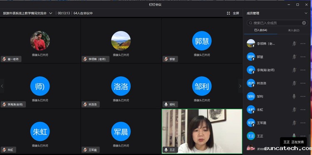Open more options for 李海涛 in member list

[x=303, y=70]
